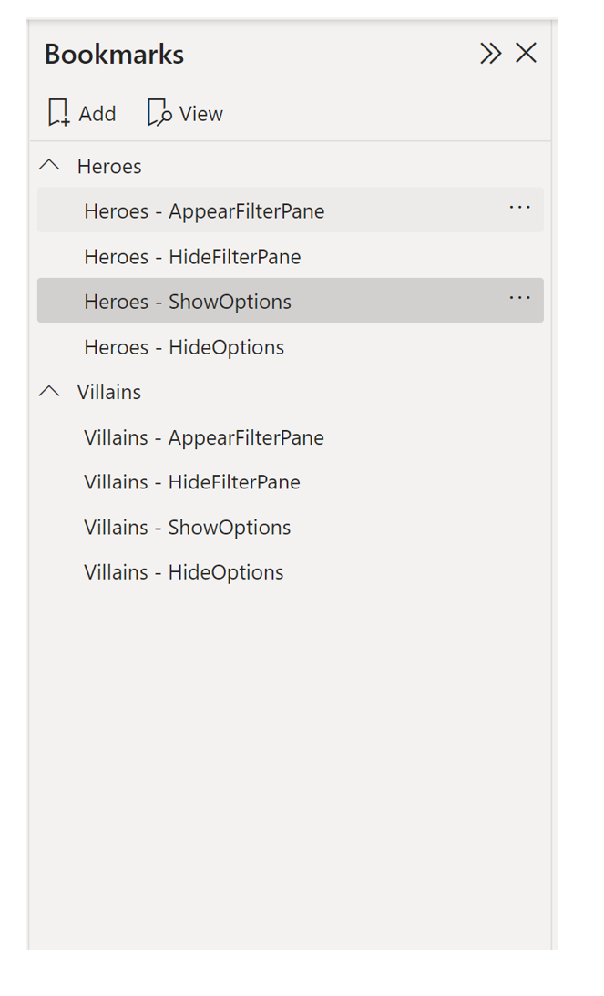This screenshot has height=996, width=604.
Task: Collapse the Villains group chevron
Action: 49,391
